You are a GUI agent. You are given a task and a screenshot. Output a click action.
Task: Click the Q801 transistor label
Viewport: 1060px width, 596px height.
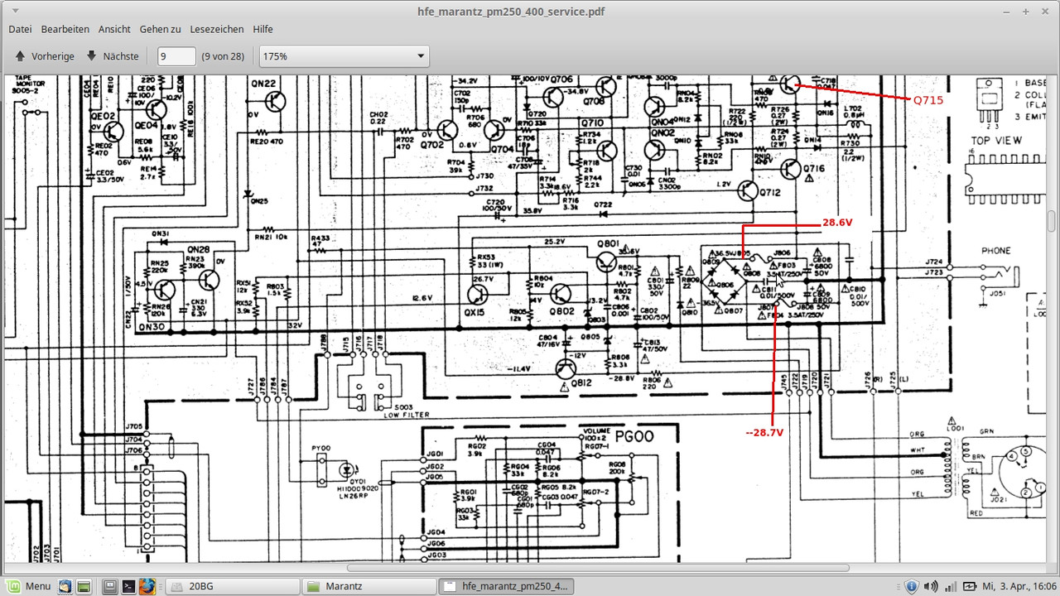607,244
